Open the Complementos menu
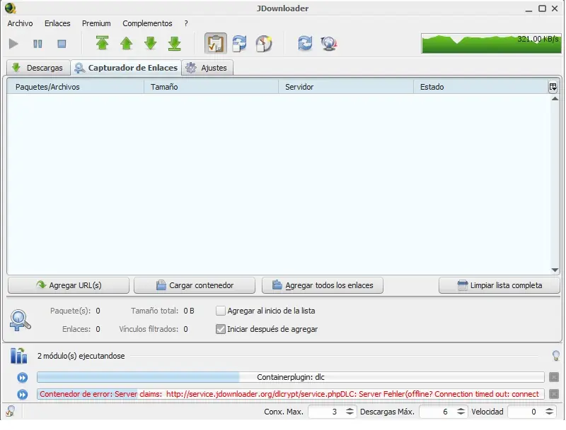The width and height of the screenshot is (566, 430). 147,23
